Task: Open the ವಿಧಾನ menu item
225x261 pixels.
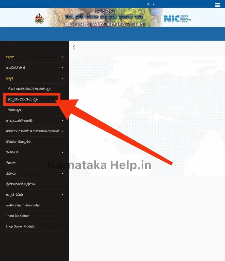Action: 10,57
